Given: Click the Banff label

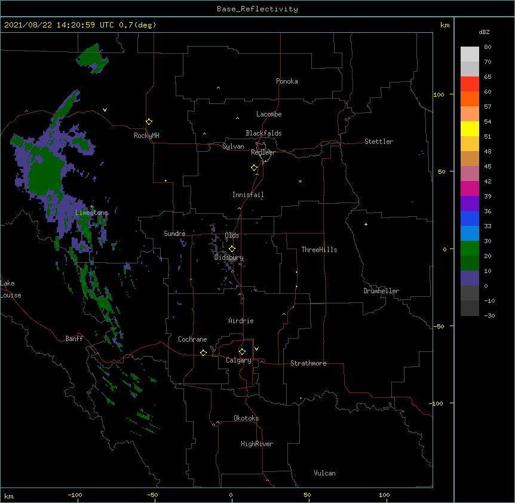Looking at the screenshot, I should 74,339.
